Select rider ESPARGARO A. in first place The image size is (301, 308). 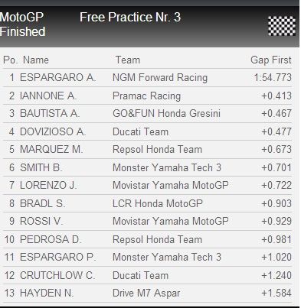pos(57,77)
